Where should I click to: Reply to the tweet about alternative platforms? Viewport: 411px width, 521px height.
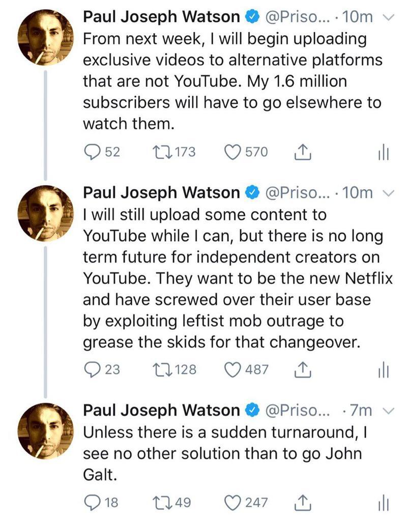tap(94, 152)
